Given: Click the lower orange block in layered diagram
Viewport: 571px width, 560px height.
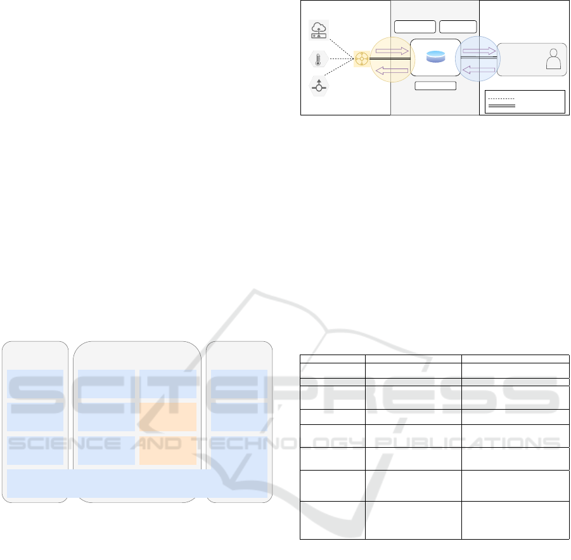Looking at the screenshot, I should [168, 450].
